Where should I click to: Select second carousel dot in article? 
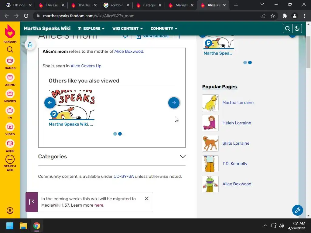tap(120, 134)
